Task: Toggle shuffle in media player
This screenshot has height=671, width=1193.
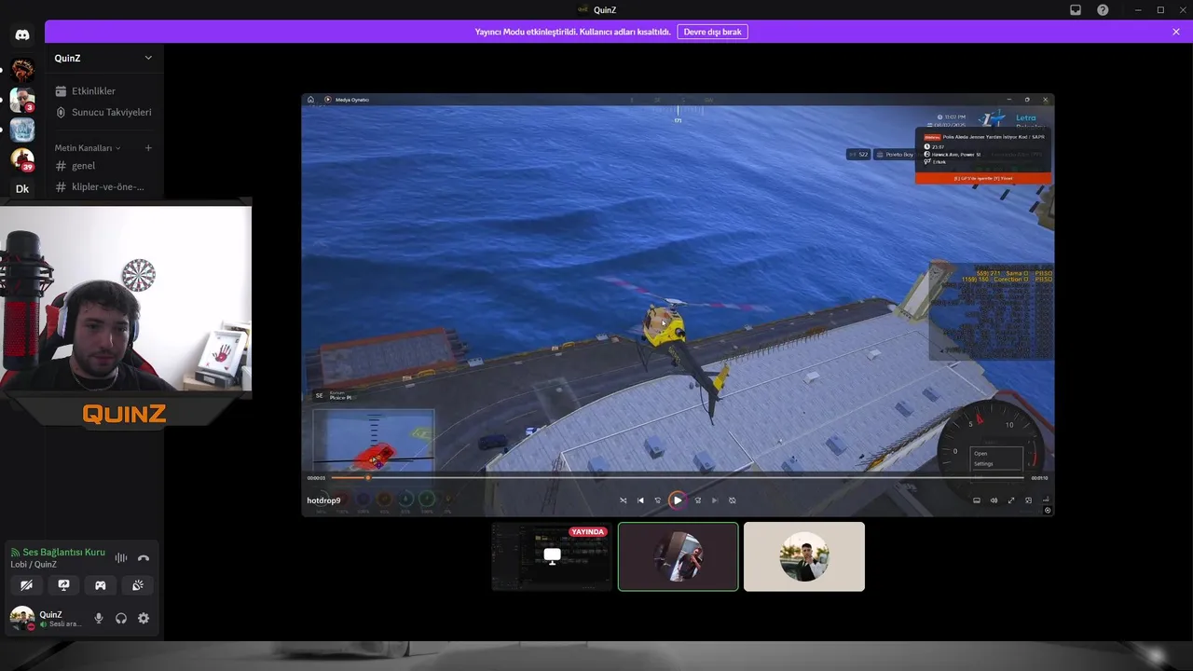Action: 624,500
